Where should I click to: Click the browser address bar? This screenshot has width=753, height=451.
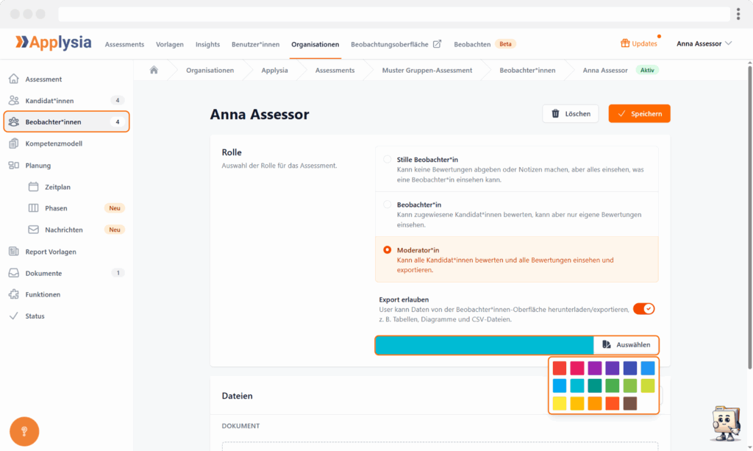coord(393,14)
